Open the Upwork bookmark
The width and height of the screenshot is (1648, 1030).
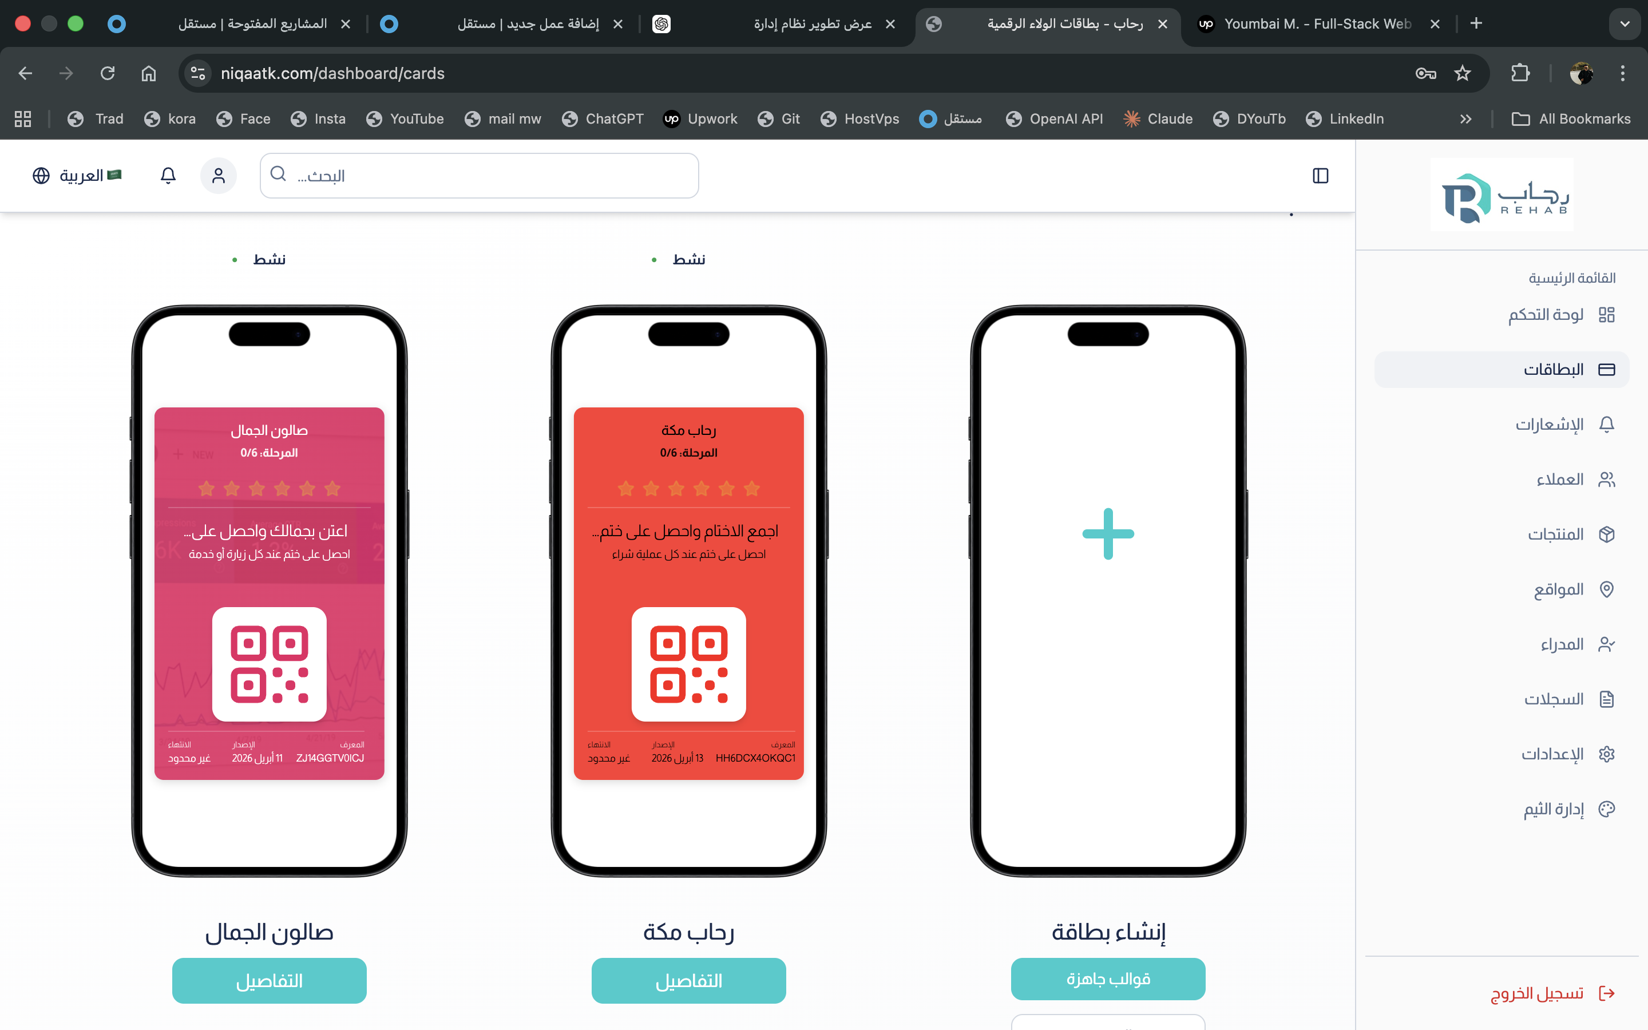coord(700,119)
